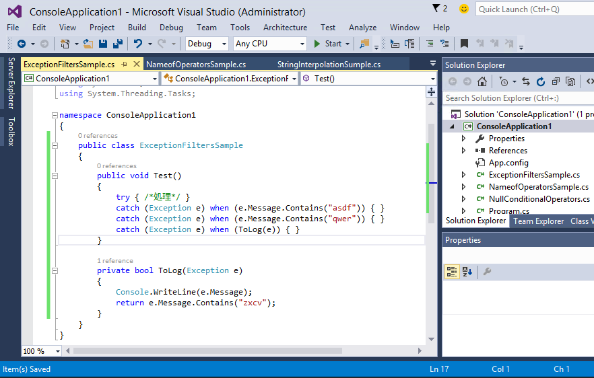Open the active files tab list dropdown
The image size is (594, 378).
coord(432,64)
